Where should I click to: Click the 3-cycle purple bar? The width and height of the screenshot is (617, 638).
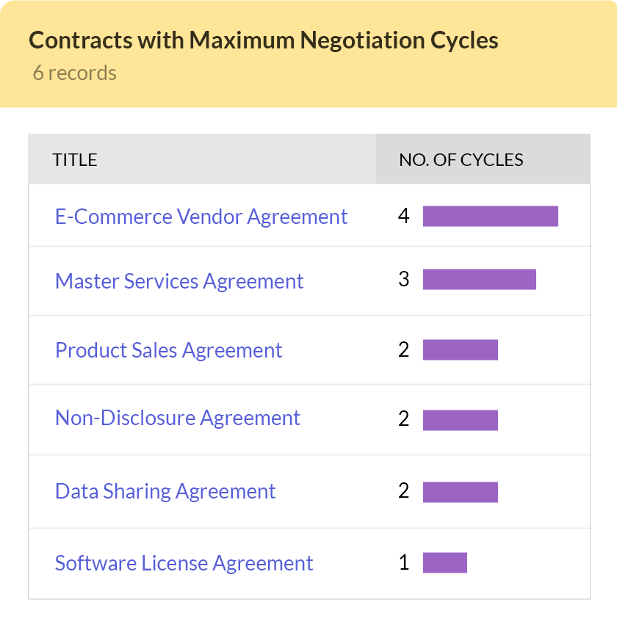tap(479, 280)
